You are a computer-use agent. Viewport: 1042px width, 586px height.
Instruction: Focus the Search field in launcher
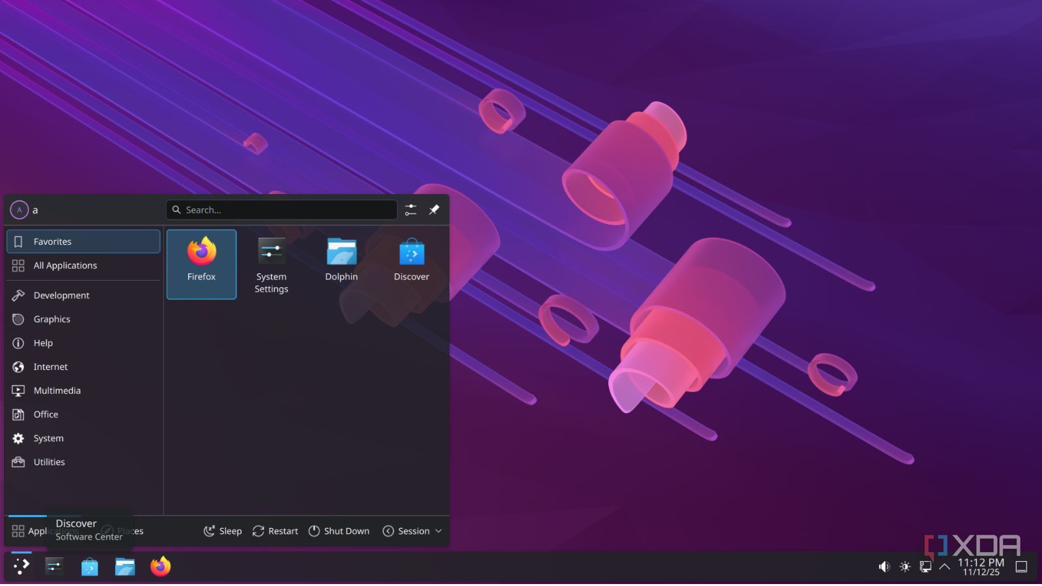coord(281,210)
